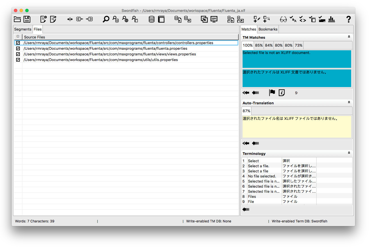Click the magnifier with database cylinder icon
Screen dimensions: 369x247
(x=115, y=19)
